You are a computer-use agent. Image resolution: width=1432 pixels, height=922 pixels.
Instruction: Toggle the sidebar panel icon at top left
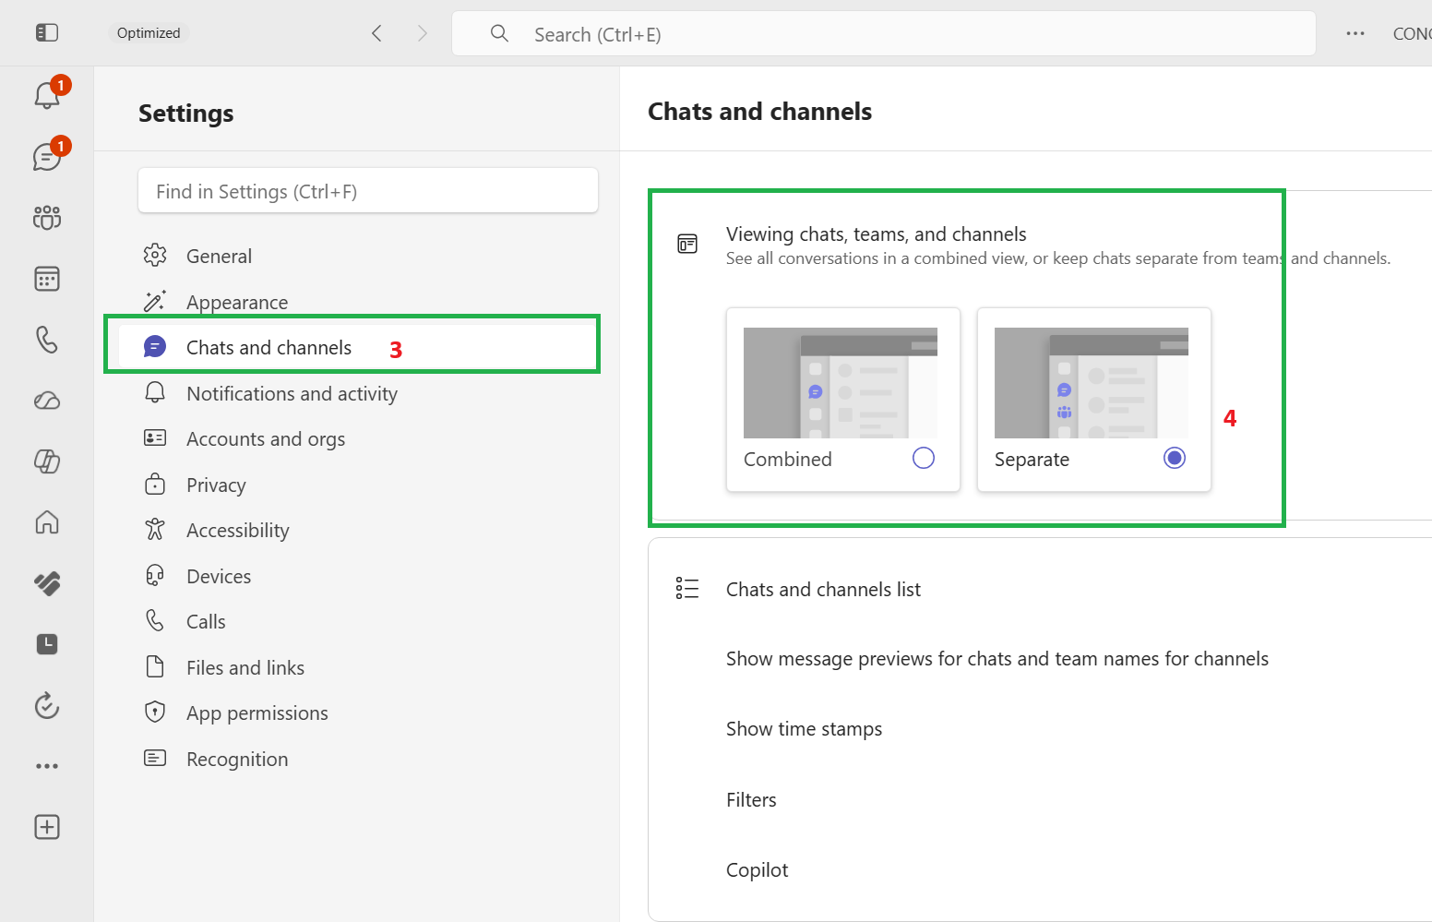47,33
